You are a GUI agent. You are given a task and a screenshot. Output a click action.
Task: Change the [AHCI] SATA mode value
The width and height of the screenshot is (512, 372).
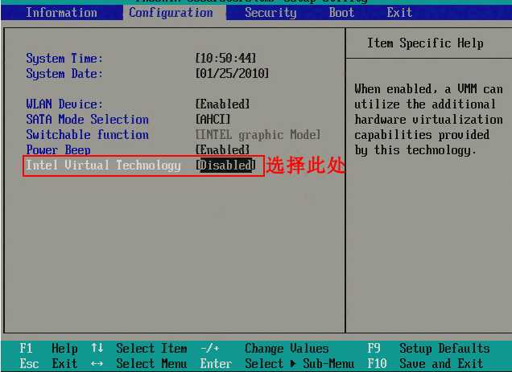click(x=213, y=120)
